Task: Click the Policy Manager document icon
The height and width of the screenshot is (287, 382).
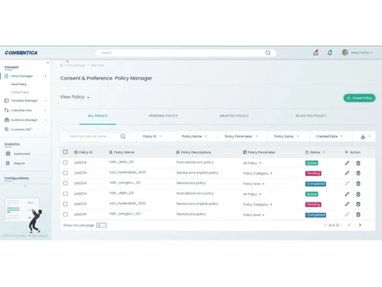Action: (6, 76)
